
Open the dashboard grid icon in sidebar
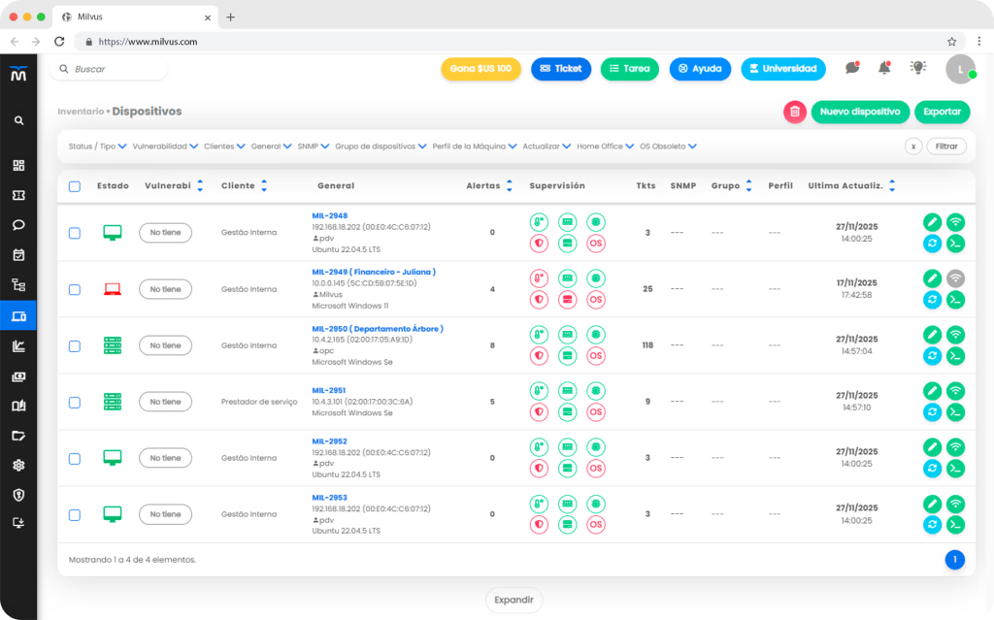point(19,166)
